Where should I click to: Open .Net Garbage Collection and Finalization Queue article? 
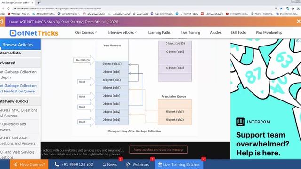(x=18, y=88)
